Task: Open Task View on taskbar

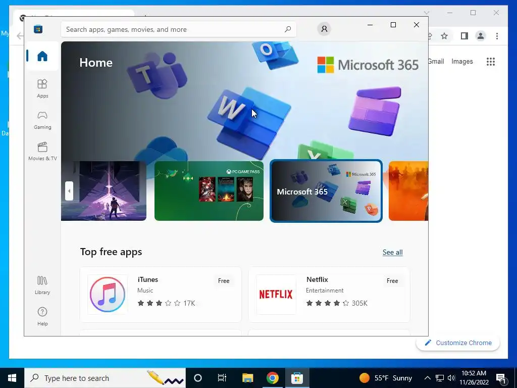Action: [x=222, y=378]
